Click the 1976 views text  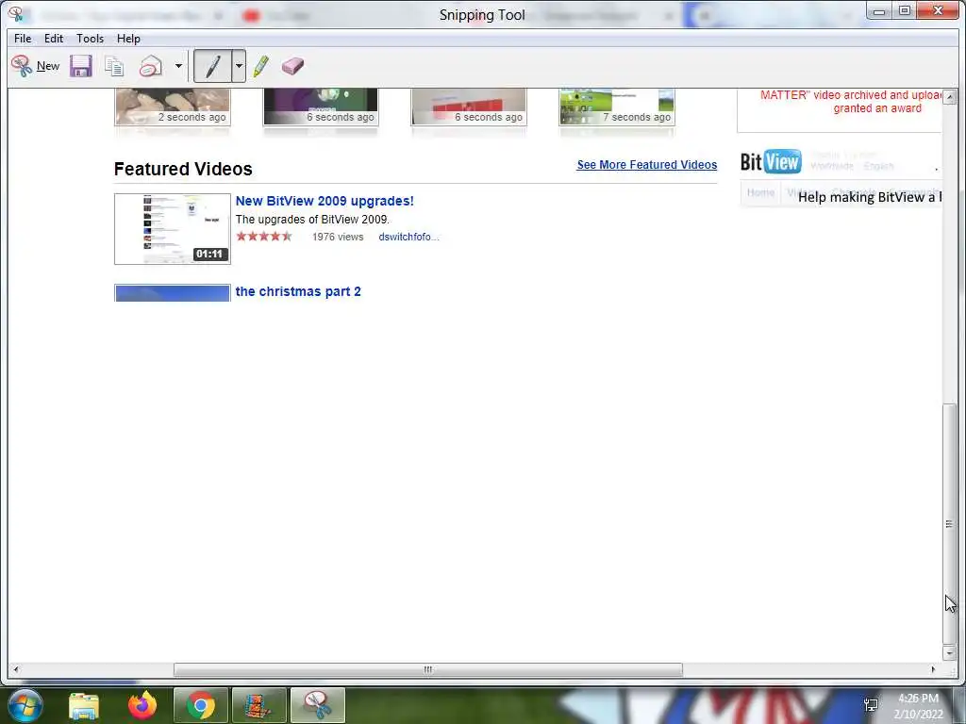(x=338, y=237)
